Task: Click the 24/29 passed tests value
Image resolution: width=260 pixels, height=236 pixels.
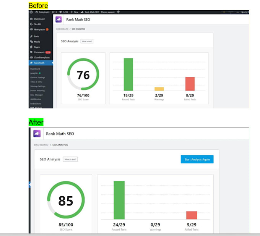Action: 119,225
